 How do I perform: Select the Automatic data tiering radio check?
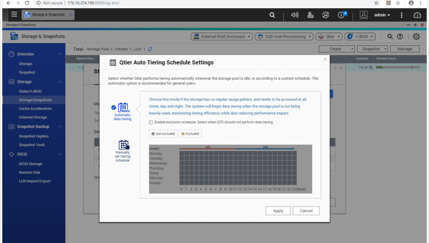click(114, 107)
